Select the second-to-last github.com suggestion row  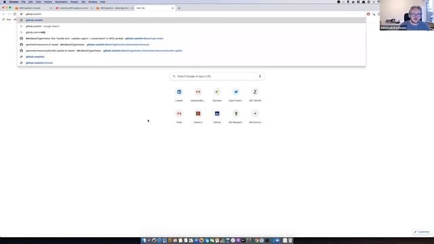pos(191,57)
